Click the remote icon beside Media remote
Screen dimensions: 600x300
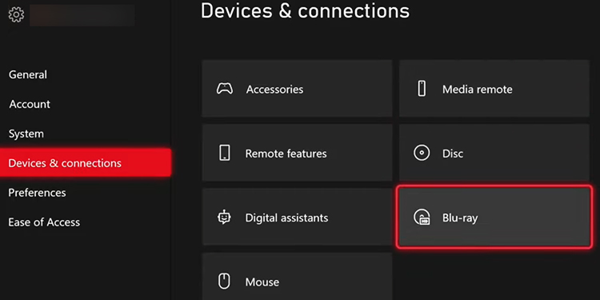point(422,89)
